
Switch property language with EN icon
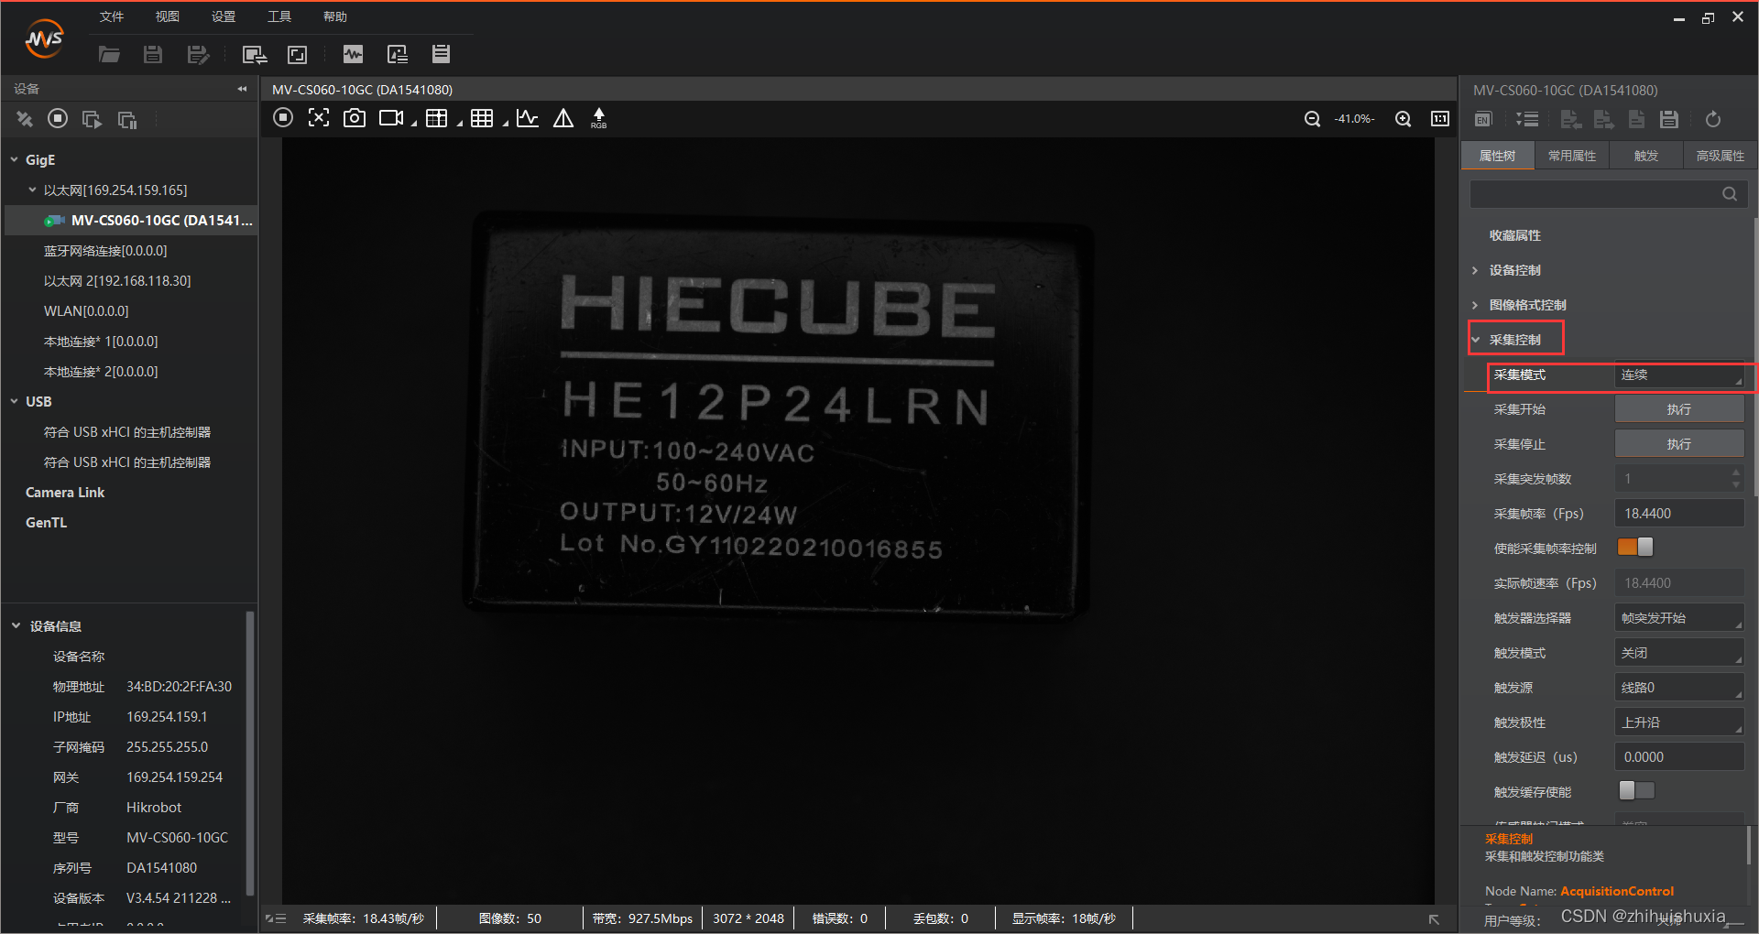tap(1483, 119)
